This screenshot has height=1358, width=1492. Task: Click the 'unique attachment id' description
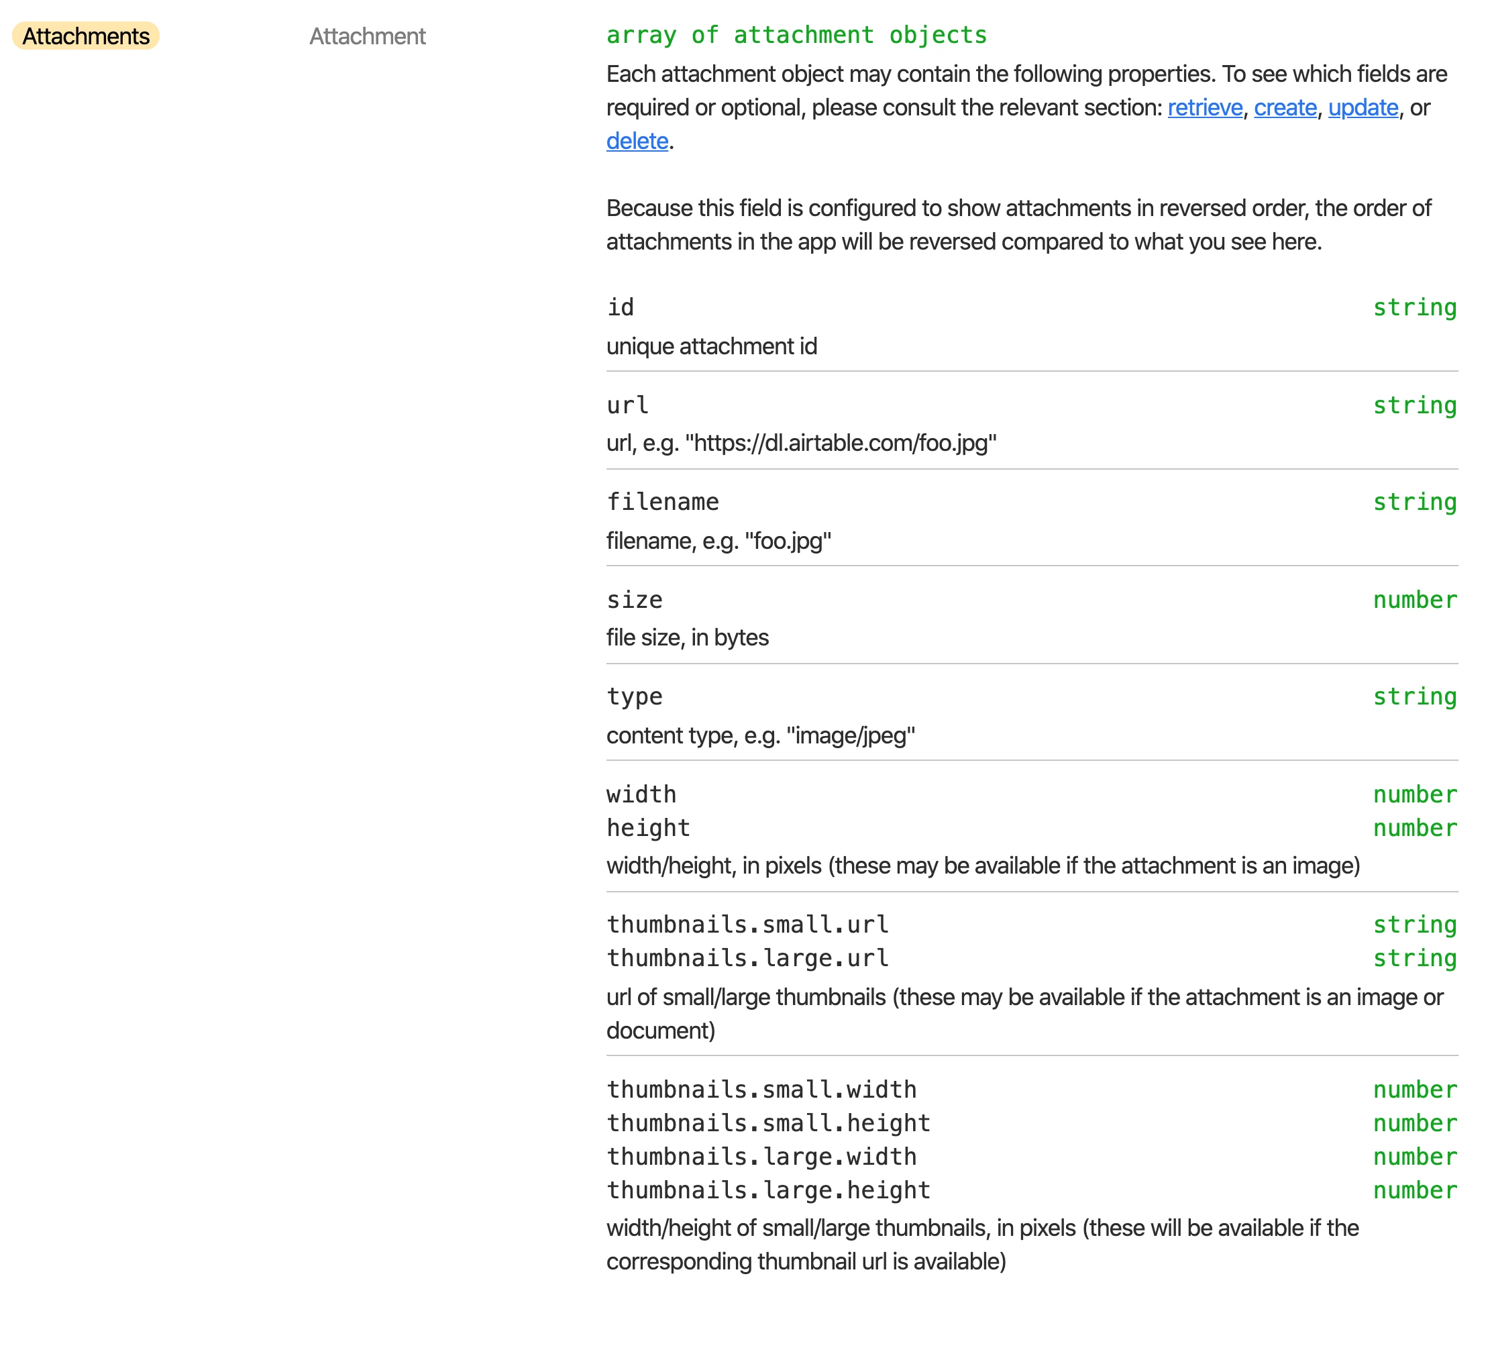(x=712, y=346)
